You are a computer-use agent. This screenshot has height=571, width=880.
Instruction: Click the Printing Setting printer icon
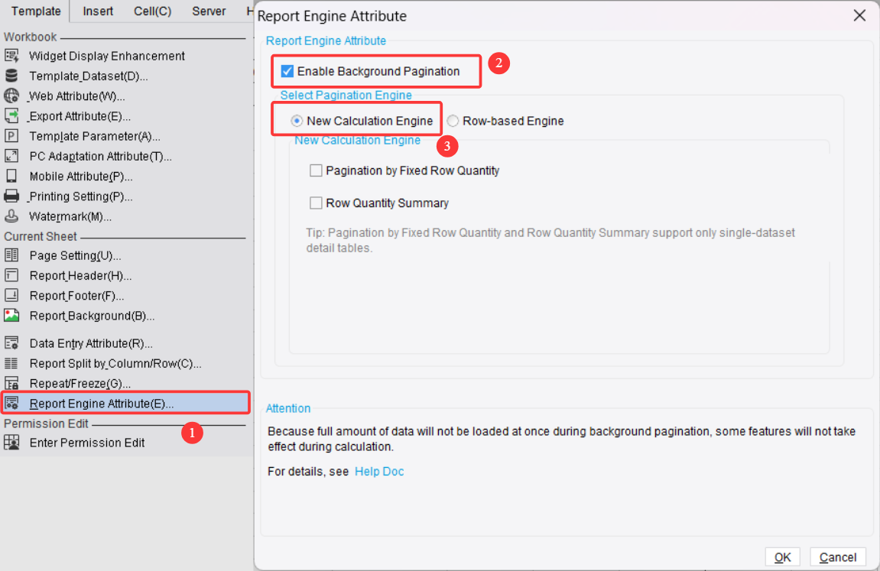[x=11, y=196]
